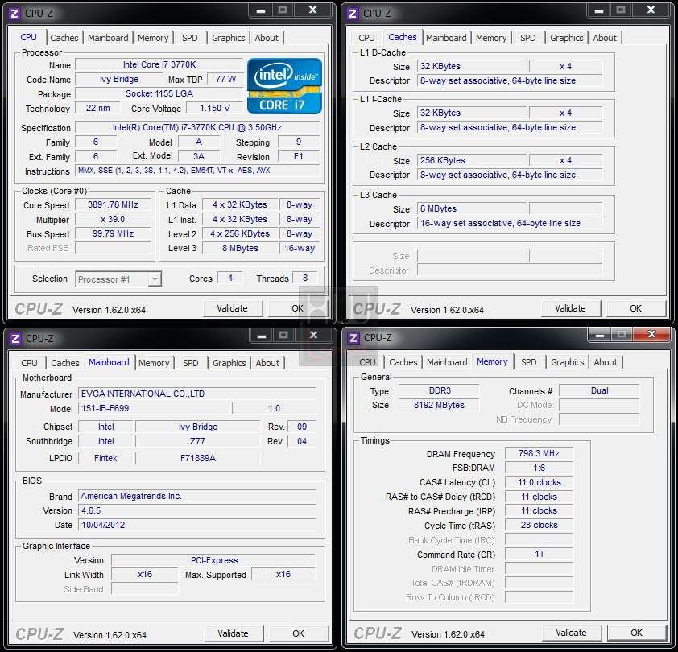Switch to CPU tab in Mainboard window
The width and height of the screenshot is (678, 652).
click(30, 363)
